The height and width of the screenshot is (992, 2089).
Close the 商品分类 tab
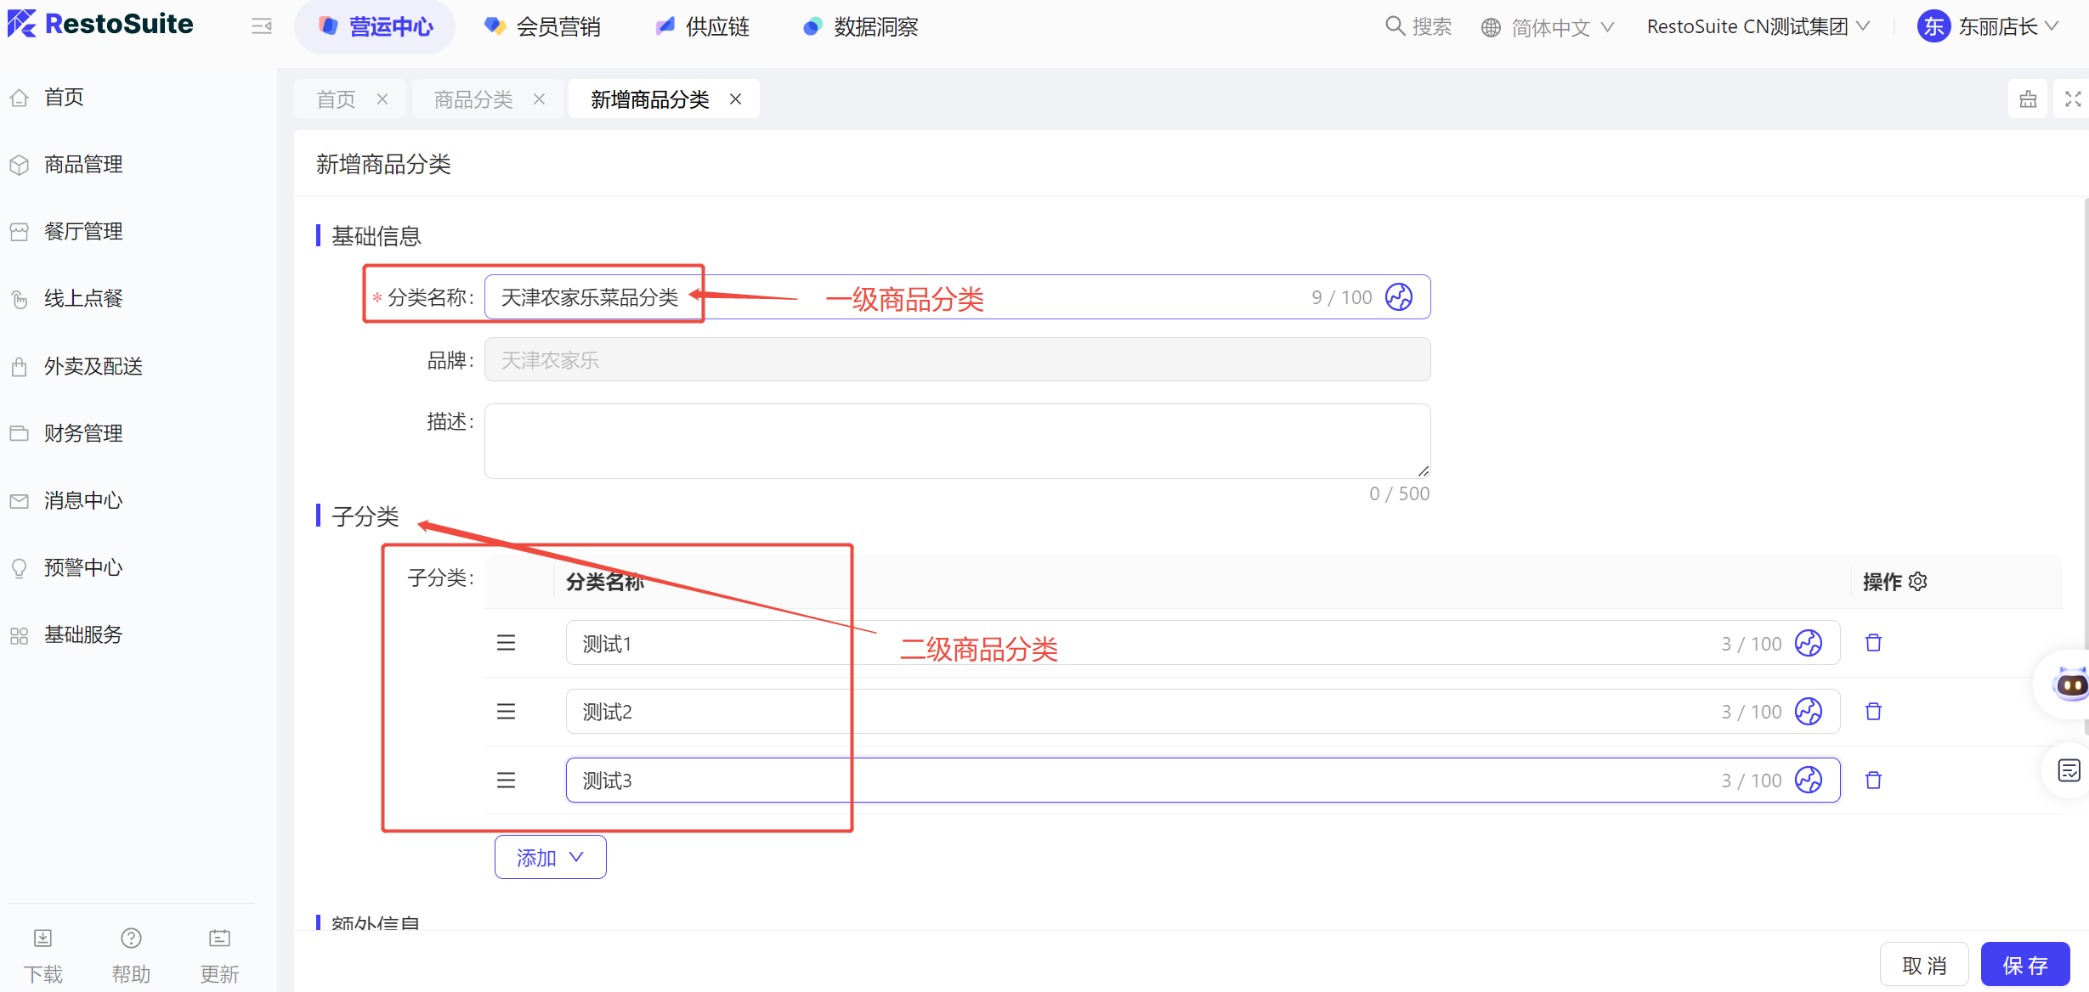539,99
